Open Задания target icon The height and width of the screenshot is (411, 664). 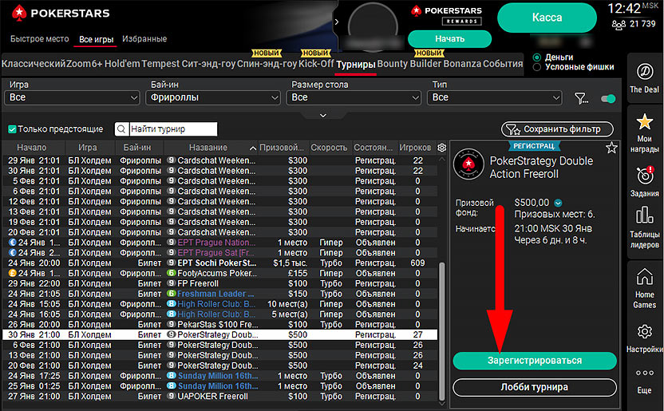(x=645, y=176)
